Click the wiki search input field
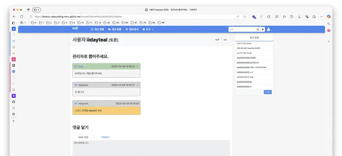This screenshot has width=342, height=156. pos(242,29)
